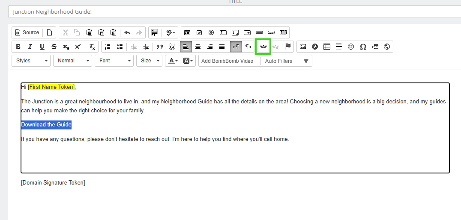
Task: Click the Undo arrow icon
Action: [127, 32]
